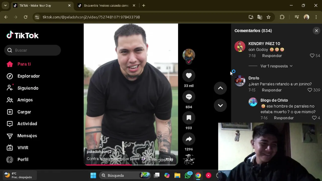Image resolution: width=322 pixels, height=181 pixels.
Task: Reply to Drofo comment
Action: click(x=272, y=90)
